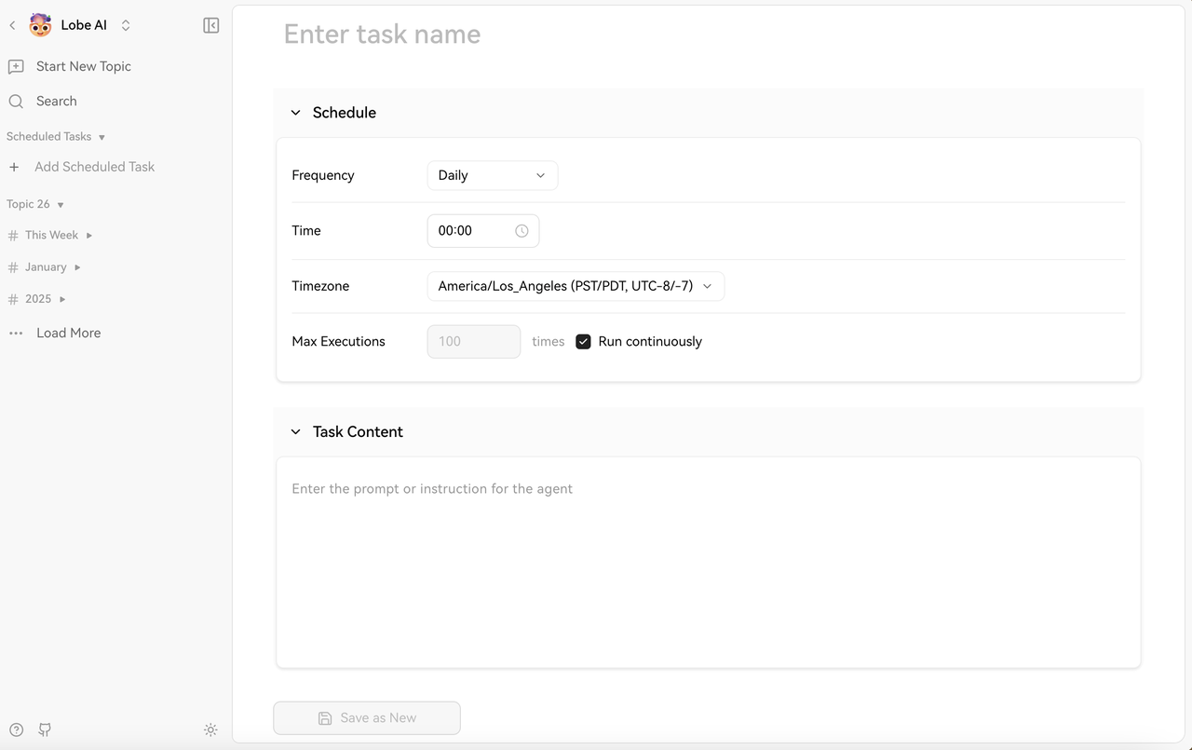The width and height of the screenshot is (1192, 750).
Task: Open Search in the sidebar
Action: 56,101
